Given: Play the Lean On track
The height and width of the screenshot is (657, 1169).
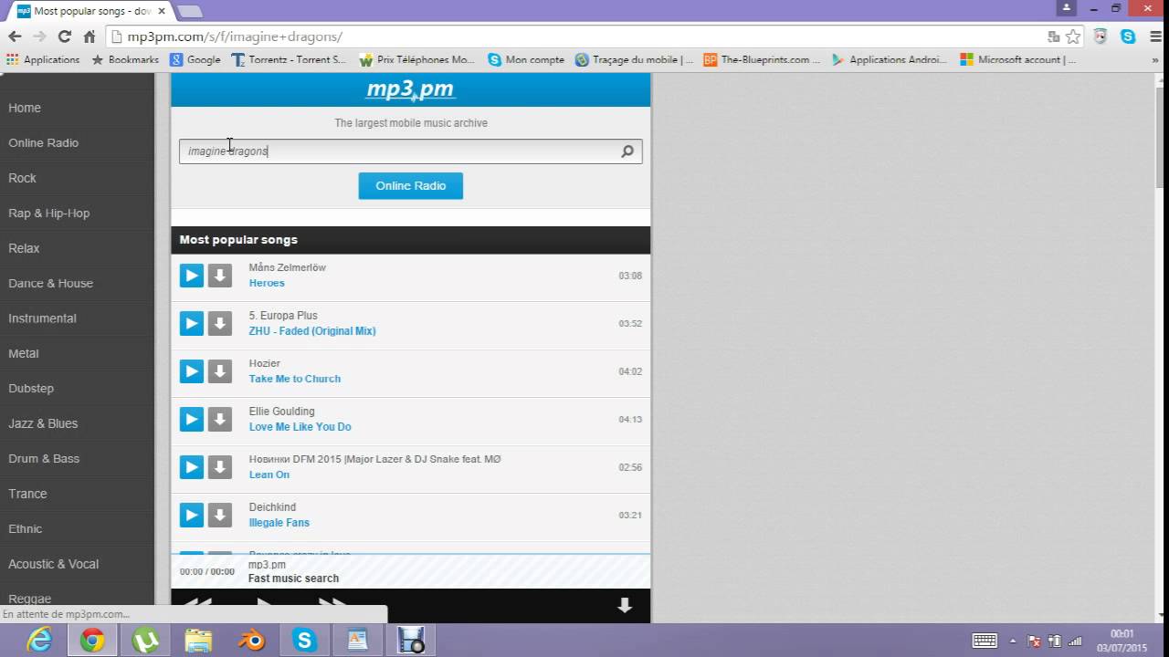Looking at the screenshot, I should (192, 466).
